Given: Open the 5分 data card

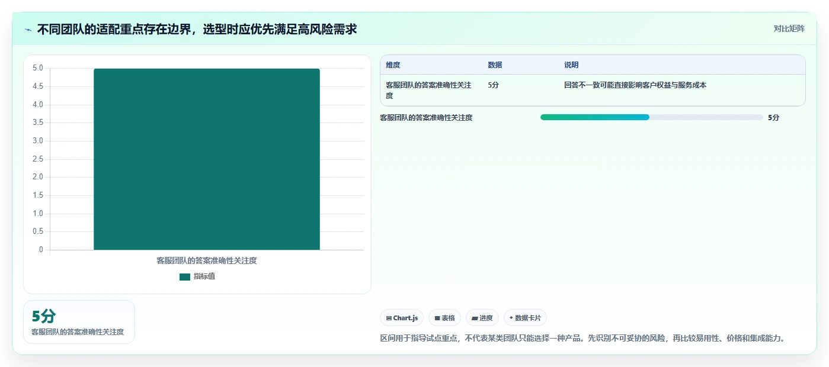Looking at the screenshot, I should 79,322.
